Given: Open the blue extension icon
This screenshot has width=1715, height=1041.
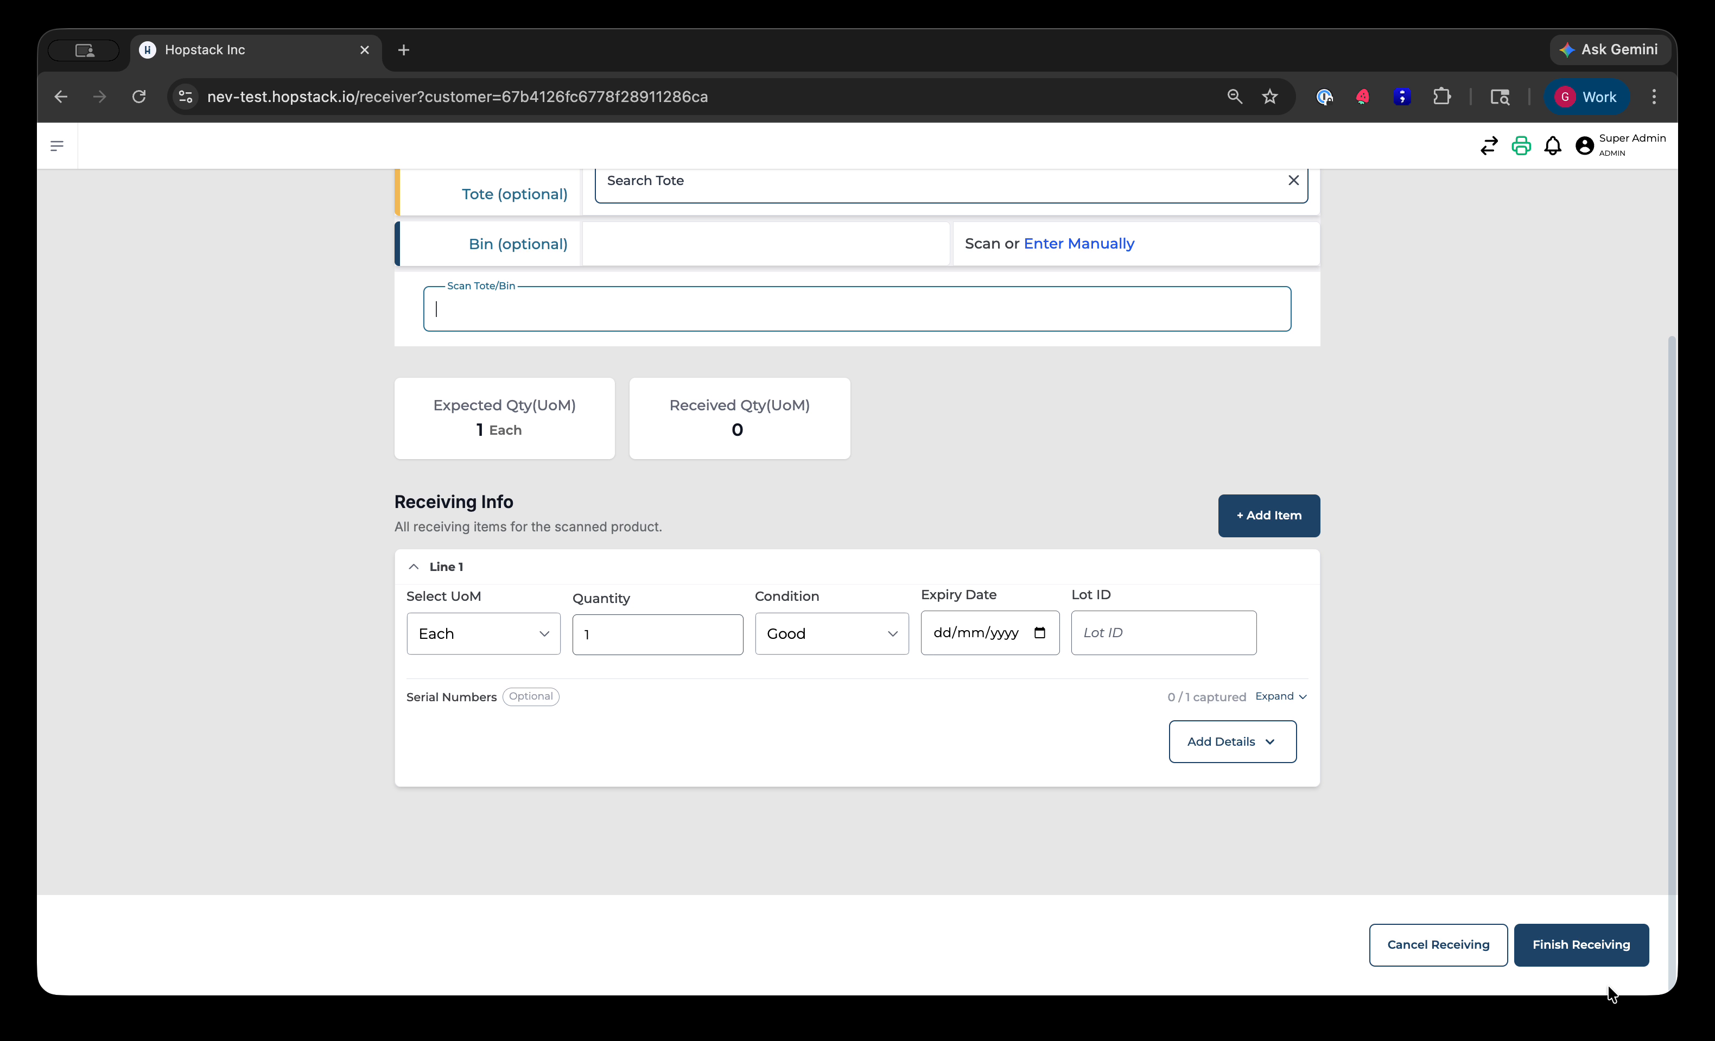Looking at the screenshot, I should pyautogui.click(x=1402, y=97).
